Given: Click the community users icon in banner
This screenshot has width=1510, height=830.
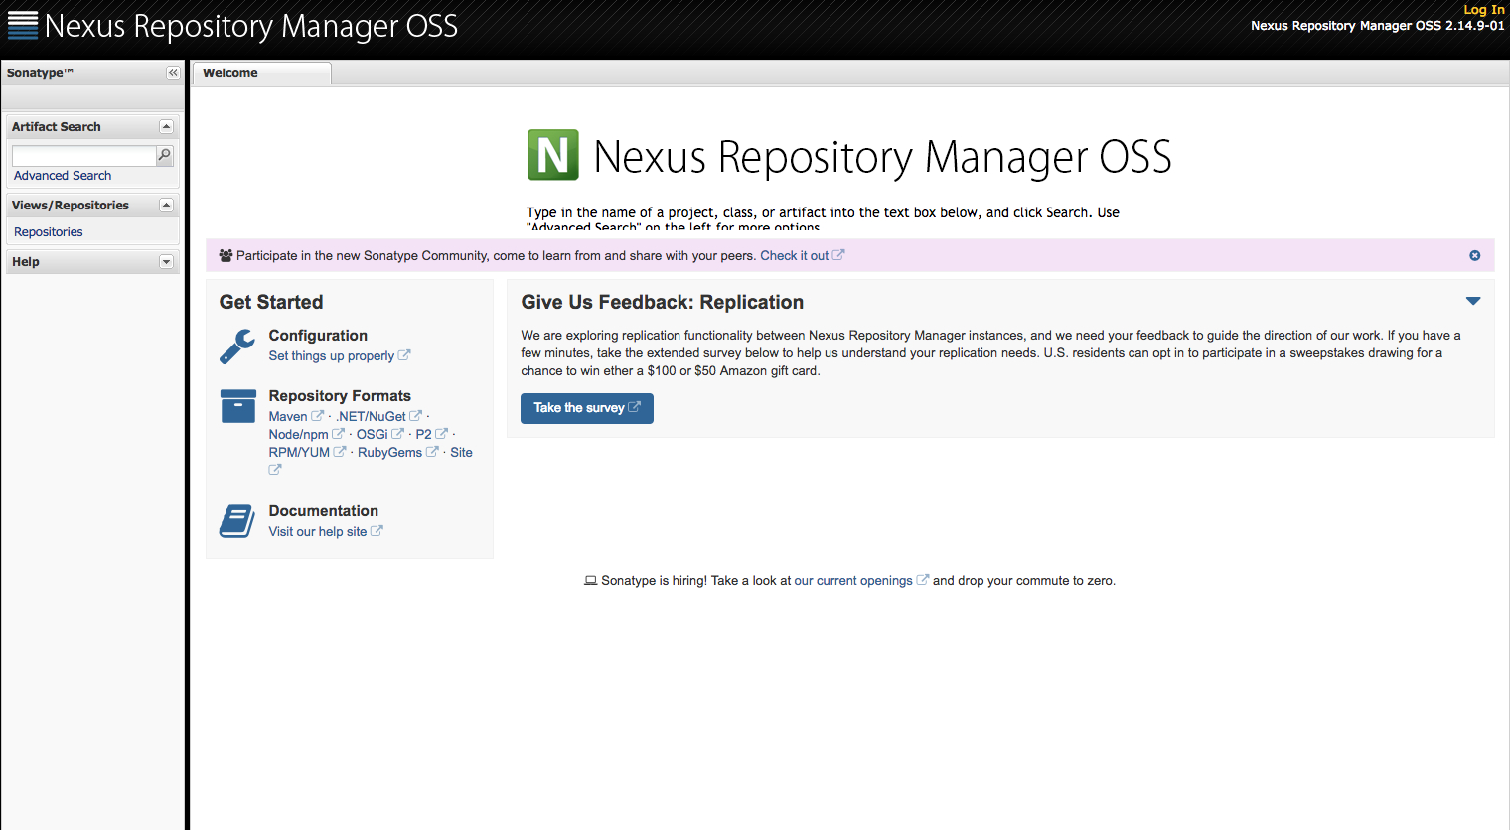Looking at the screenshot, I should pos(226,255).
